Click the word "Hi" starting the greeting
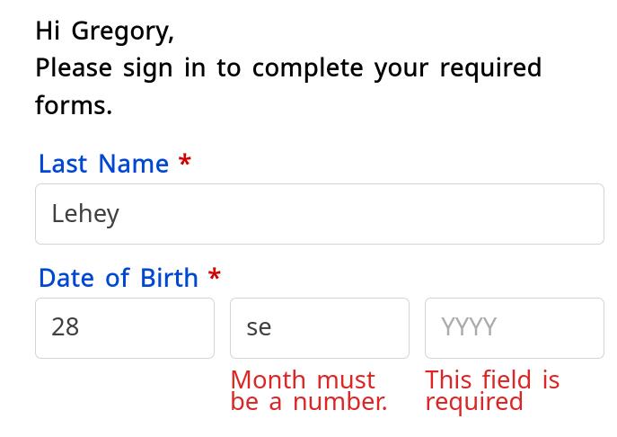Viewport: 617px width, 437px height. point(48,31)
